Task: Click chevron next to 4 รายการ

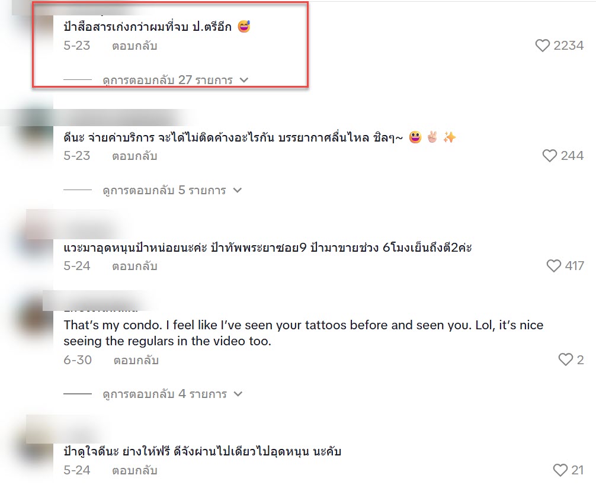Action: pos(238,394)
